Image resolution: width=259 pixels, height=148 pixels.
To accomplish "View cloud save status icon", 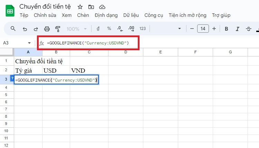I will (x=102, y=7).
